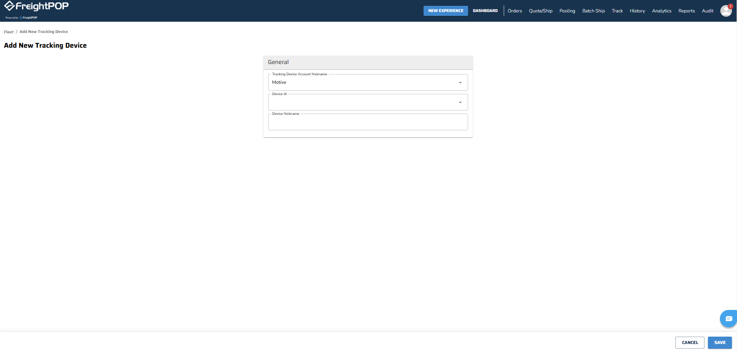
Task: Open Batch Ship page
Action: (593, 11)
